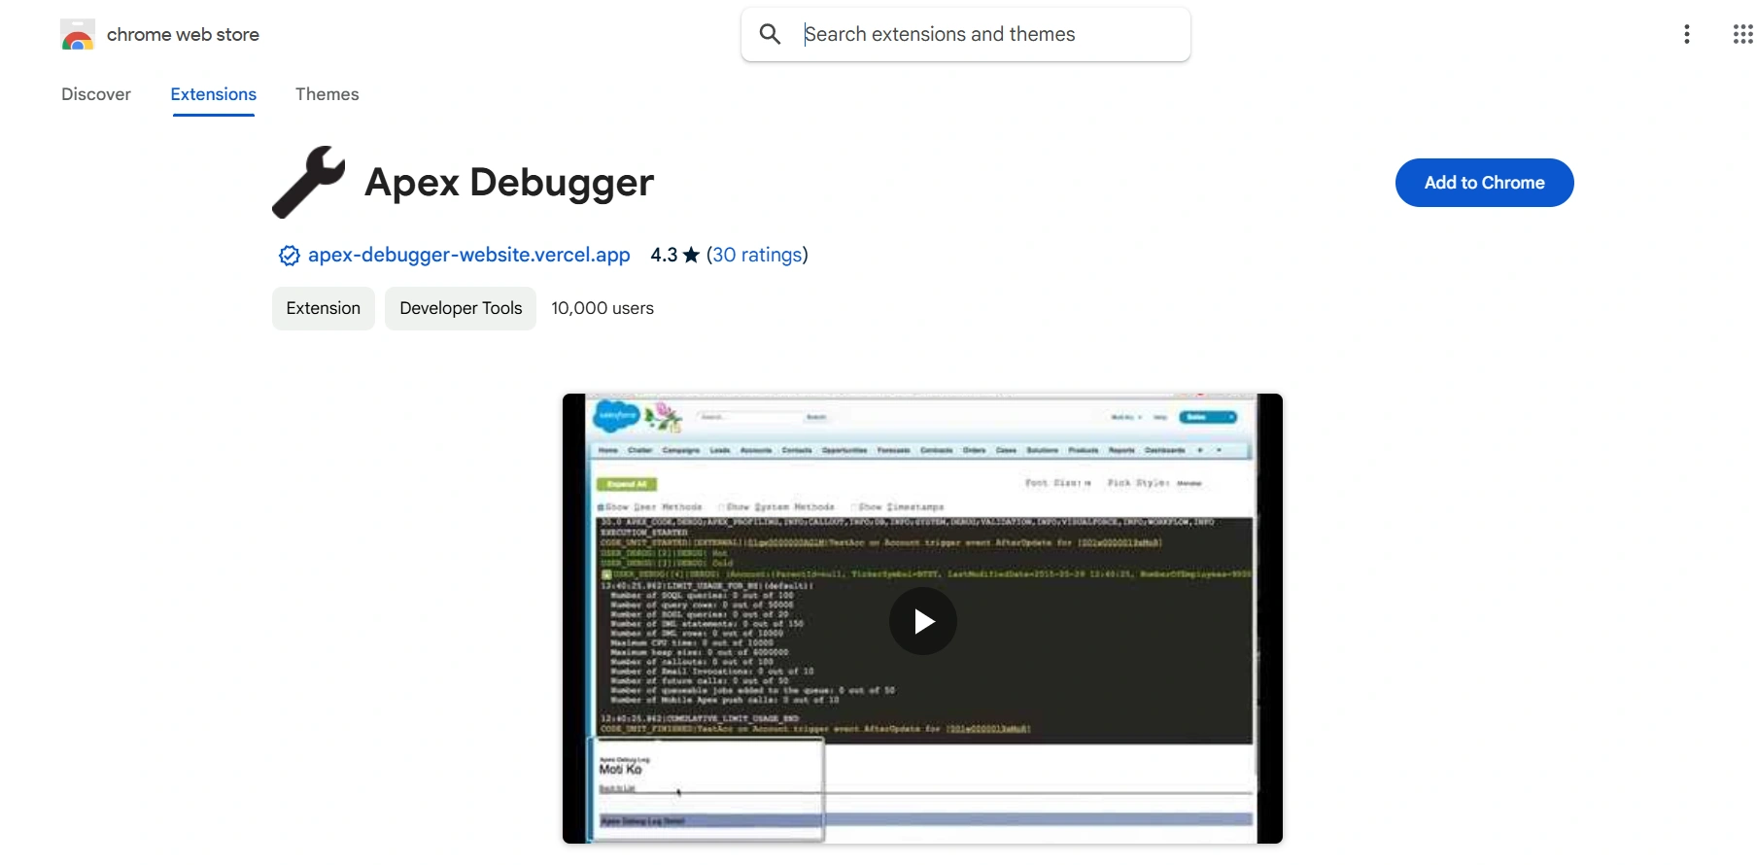1757x865 pixels.
Task: Click the 4.3 rating value
Action: pyautogui.click(x=664, y=255)
